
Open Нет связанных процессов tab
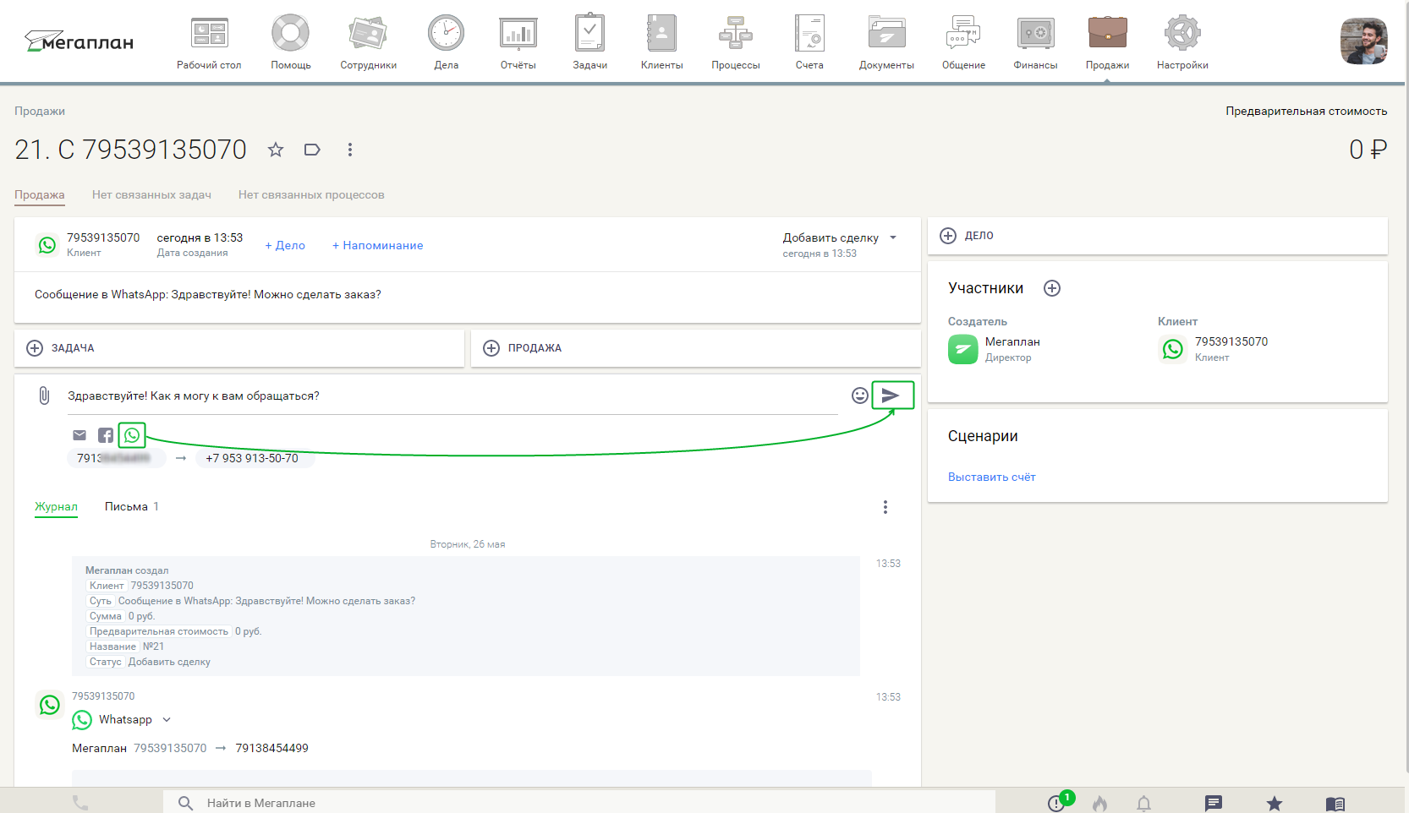pos(311,194)
